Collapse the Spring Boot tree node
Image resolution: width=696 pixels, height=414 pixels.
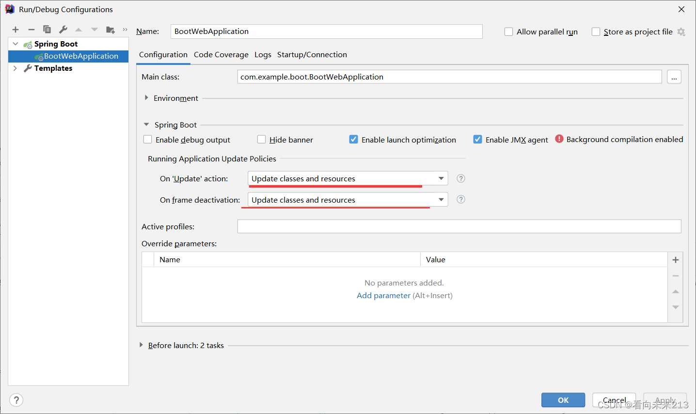pos(16,44)
